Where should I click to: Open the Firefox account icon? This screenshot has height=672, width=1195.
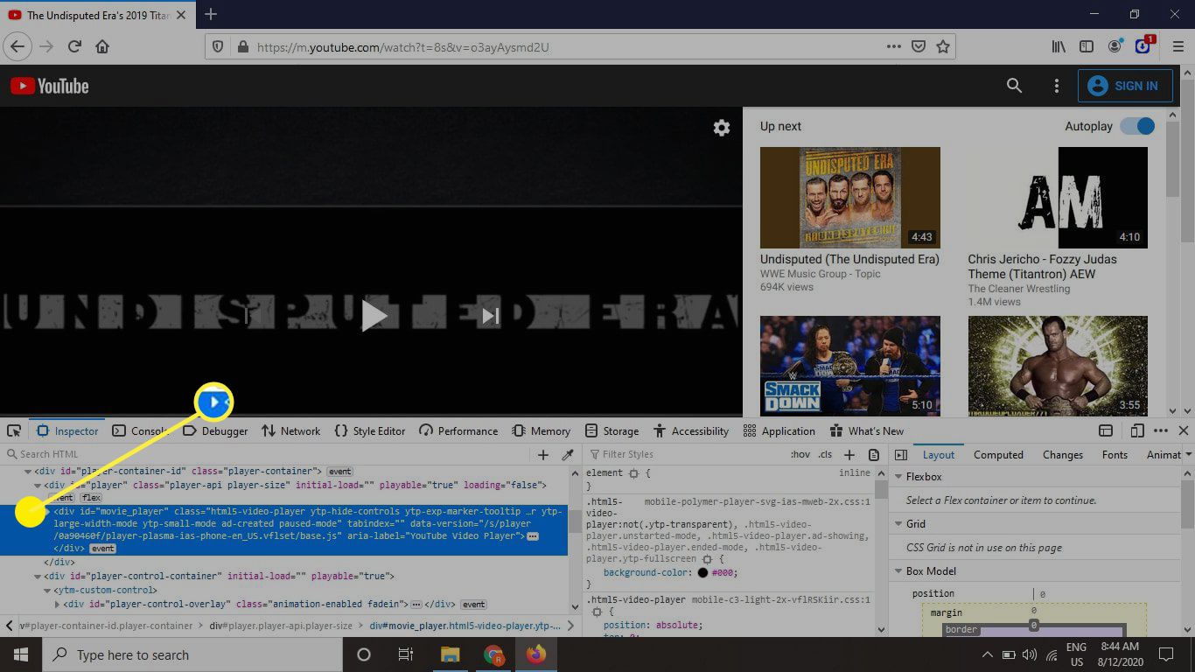tap(1115, 47)
